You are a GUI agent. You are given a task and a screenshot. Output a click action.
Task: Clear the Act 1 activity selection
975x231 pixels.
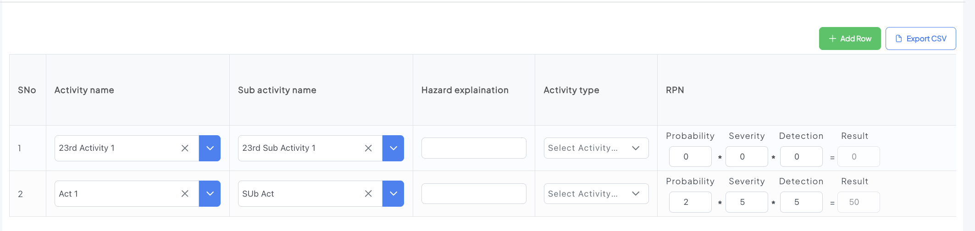(185, 193)
